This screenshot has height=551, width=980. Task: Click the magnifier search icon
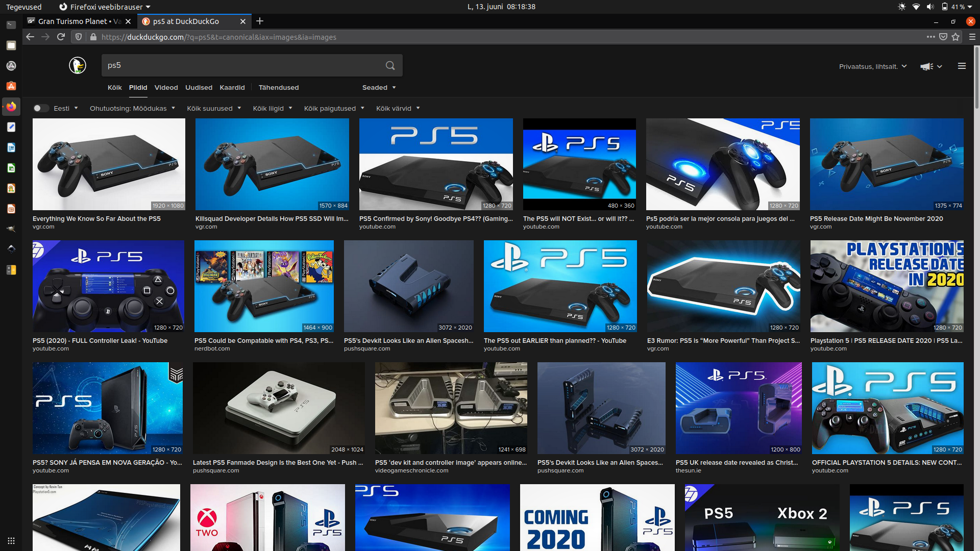pyautogui.click(x=390, y=65)
